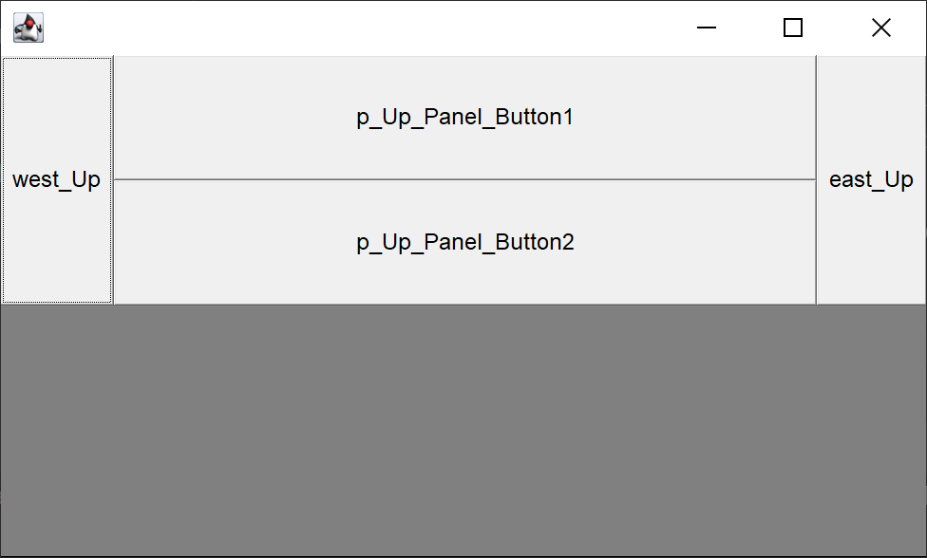927x558 pixels.
Task: Select the focused west_Up button on the left
Action: (x=57, y=180)
